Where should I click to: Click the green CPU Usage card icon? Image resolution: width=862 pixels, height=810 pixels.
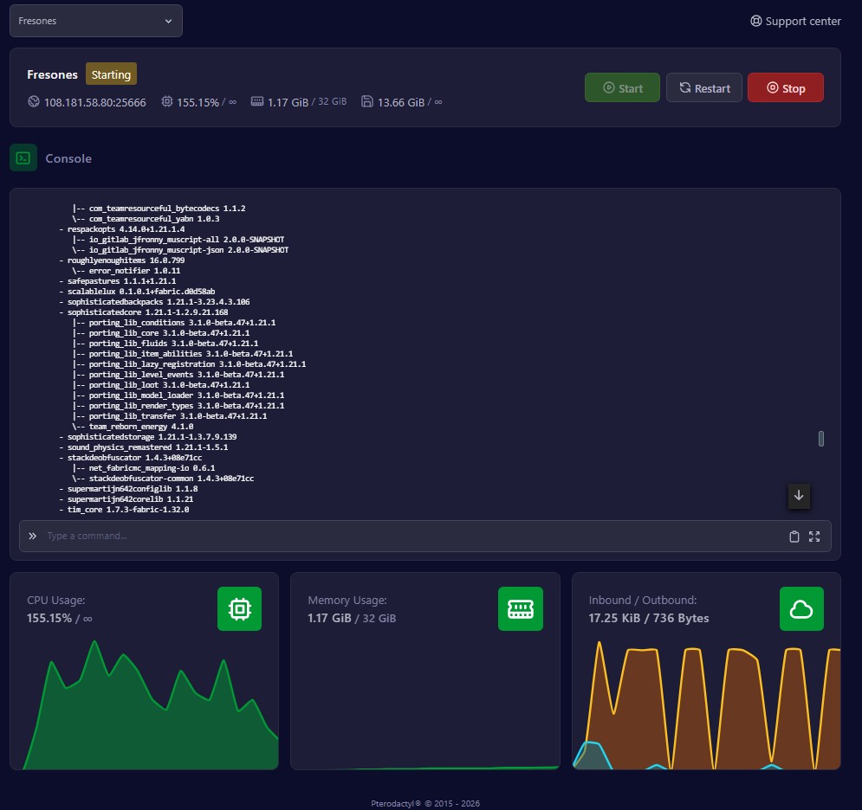click(240, 609)
